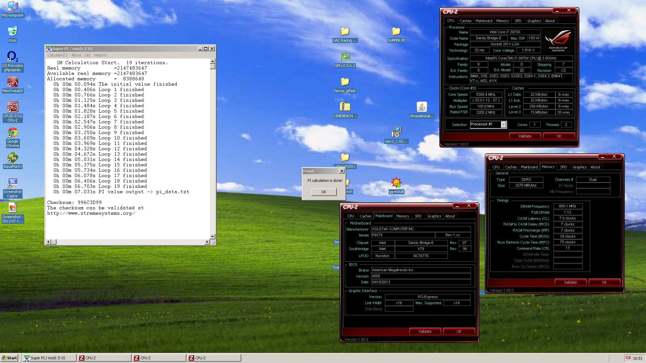Click the ROG Republic of Gamers logo
Screen dimensions: 646x363
pyautogui.click(x=558, y=40)
